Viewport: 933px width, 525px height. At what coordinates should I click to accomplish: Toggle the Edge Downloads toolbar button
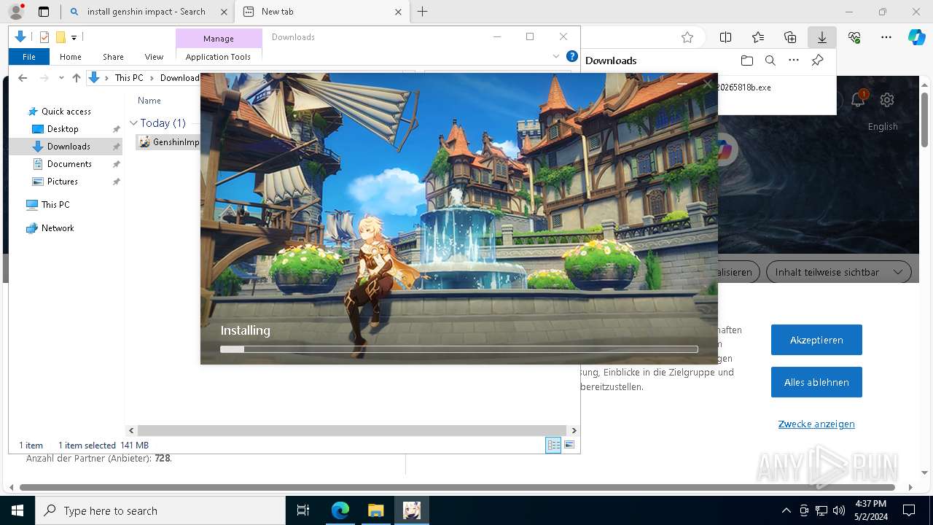pos(822,37)
